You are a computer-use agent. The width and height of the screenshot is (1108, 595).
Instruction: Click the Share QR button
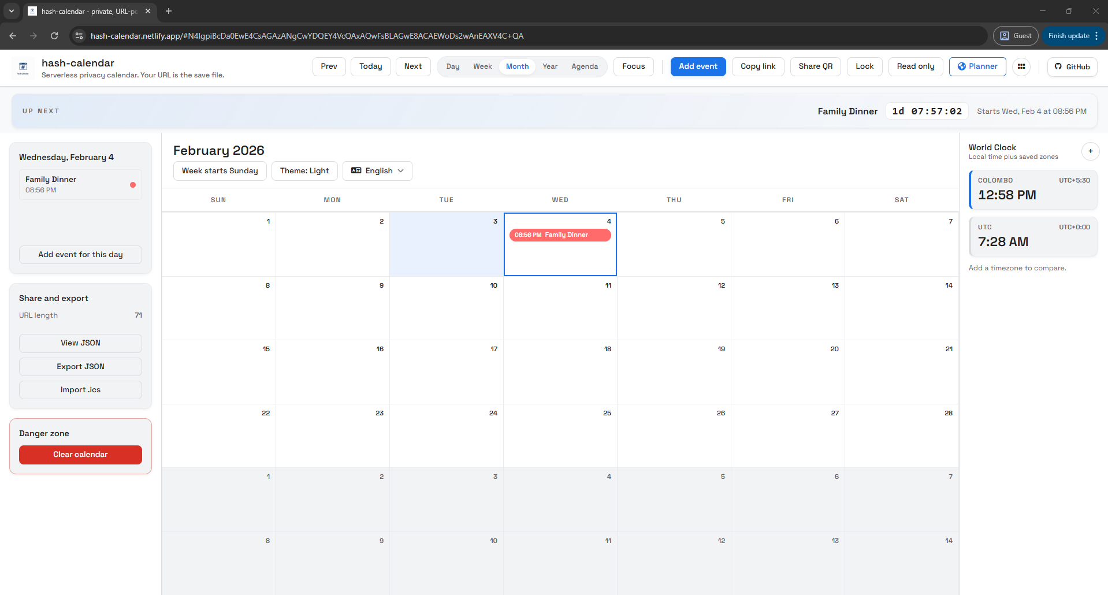click(815, 66)
